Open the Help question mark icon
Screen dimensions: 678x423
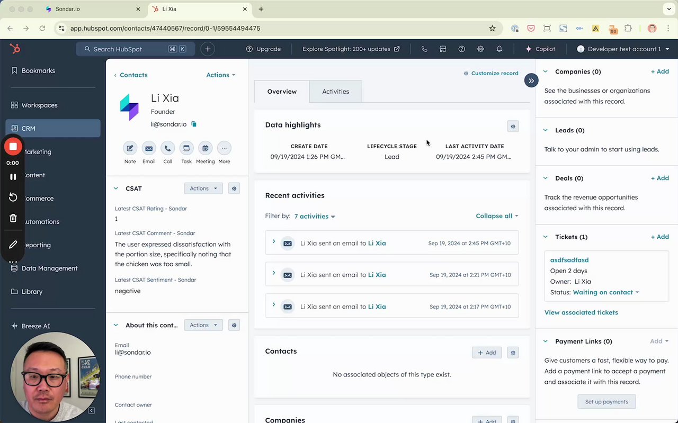[462, 49]
